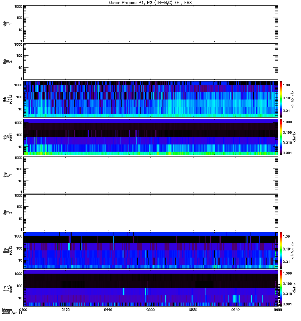
Task: Click the '1000' y-axis label of thb fff 1
Action: [x=18, y=6]
